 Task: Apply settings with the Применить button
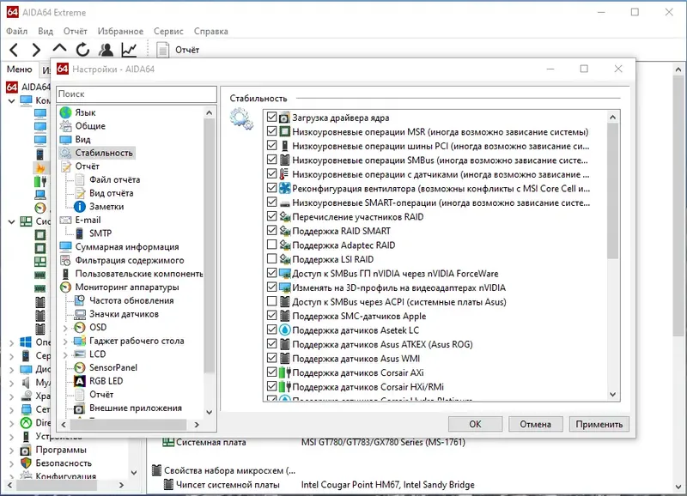pyautogui.click(x=599, y=423)
